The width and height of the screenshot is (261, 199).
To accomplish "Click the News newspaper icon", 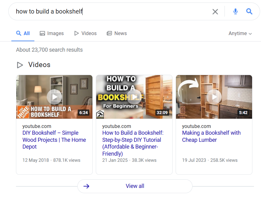I will coord(109,33).
